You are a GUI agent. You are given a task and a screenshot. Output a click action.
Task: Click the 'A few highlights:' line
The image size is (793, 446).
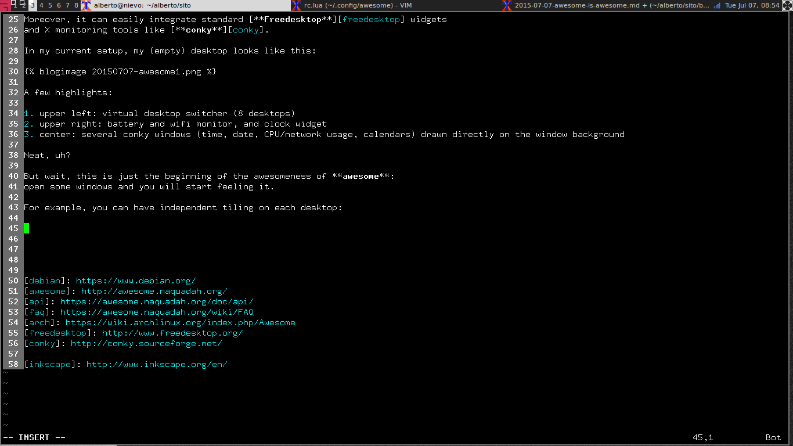pyautogui.click(x=68, y=92)
